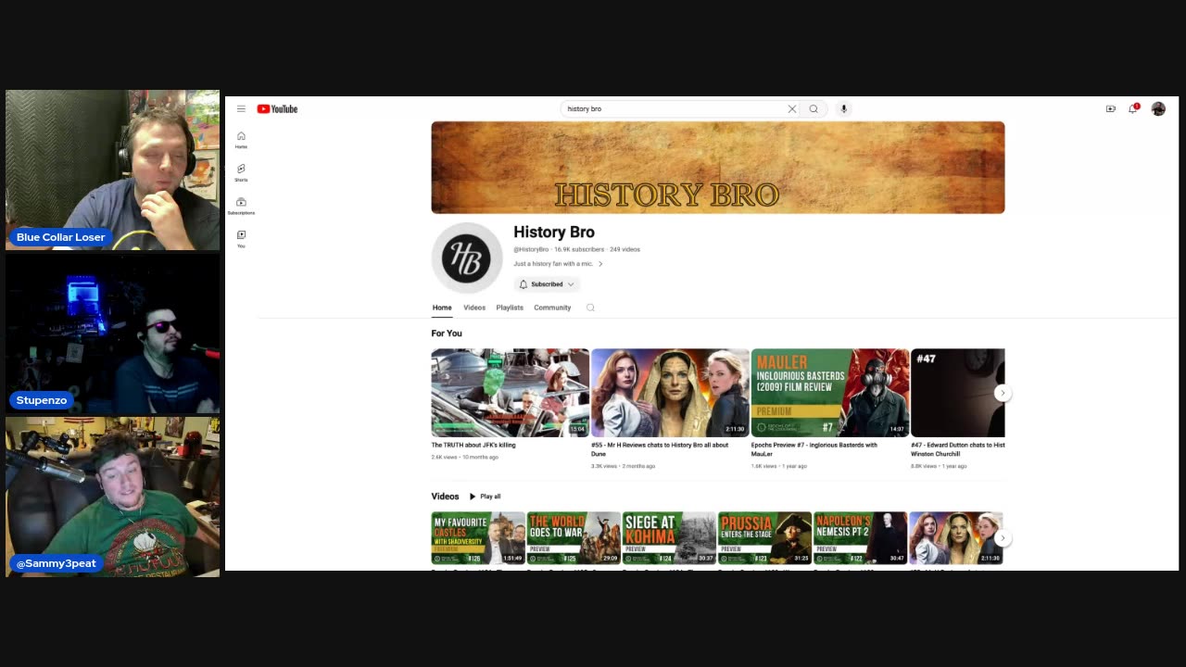Open the 'Prussia Enters the Stage' thumbnail

pos(764,538)
